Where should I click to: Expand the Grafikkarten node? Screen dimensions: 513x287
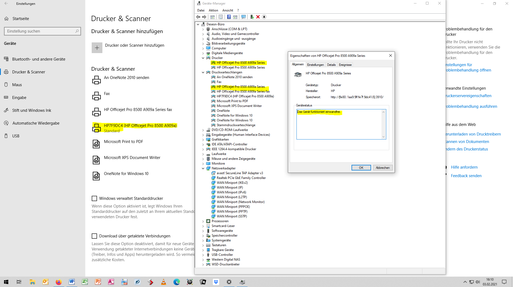coord(203,139)
